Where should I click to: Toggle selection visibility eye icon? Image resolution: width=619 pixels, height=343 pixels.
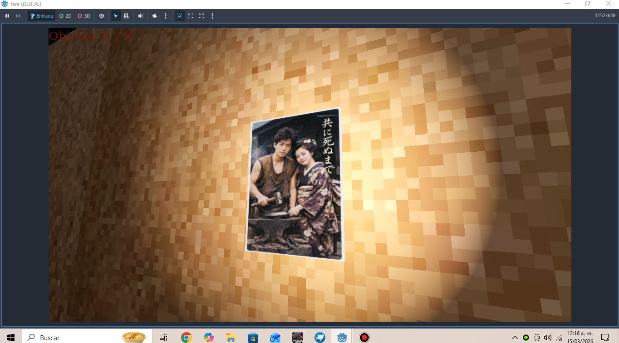pyautogui.click(x=102, y=16)
